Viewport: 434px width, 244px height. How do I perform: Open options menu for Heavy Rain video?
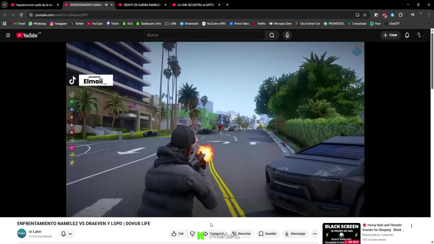click(412, 226)
